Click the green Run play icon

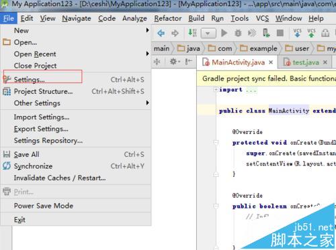pyautogui.click(x=224, y=33)
